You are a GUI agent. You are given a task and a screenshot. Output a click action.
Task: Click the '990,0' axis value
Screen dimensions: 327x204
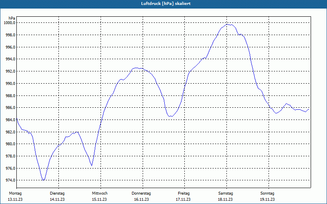click(x=11, y=84)
